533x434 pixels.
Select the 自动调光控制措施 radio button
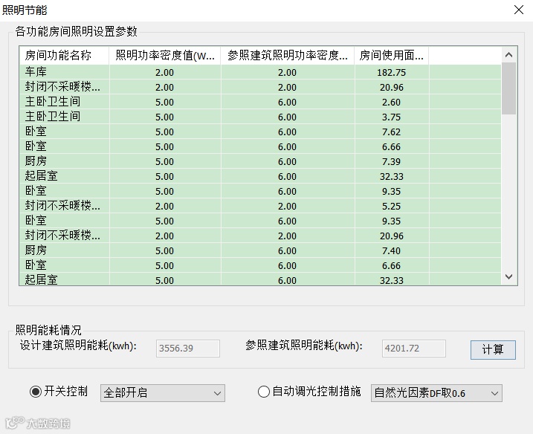(x=264, y=392)
